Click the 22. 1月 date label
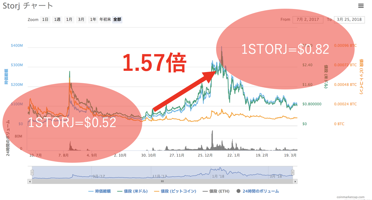The height and width of the screenshot is (200, 372). coord(234,155)
